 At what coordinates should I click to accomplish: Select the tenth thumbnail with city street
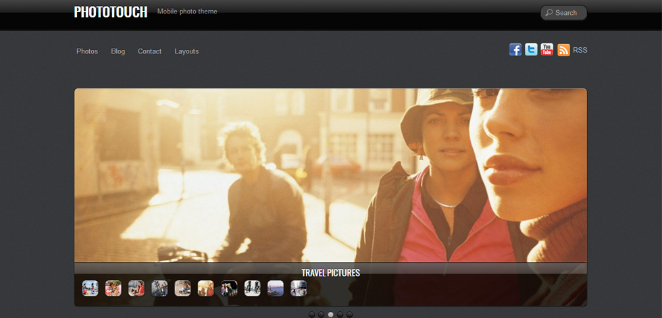(299, 288)
